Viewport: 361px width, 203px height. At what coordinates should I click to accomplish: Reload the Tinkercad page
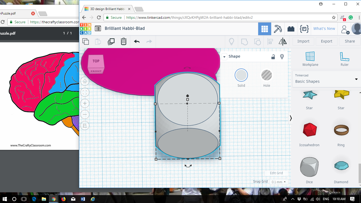pos(99,17)
